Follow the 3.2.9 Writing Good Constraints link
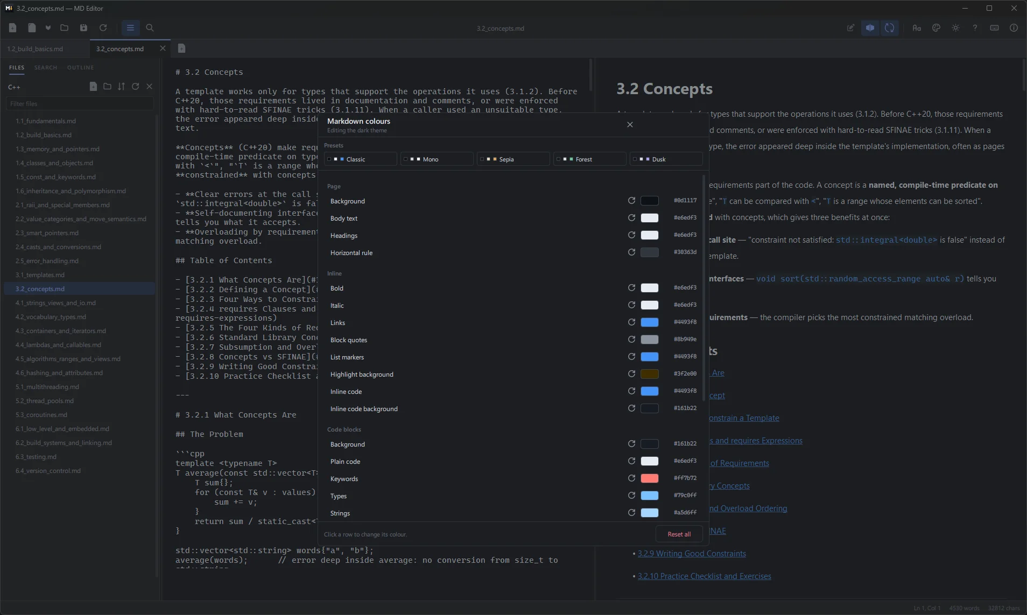1027x615 pixels. (x=692, y=554)
